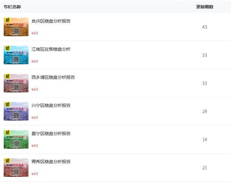
Task: Open the green 邕宁区 column thumbnail
Action: click(16, 140)
